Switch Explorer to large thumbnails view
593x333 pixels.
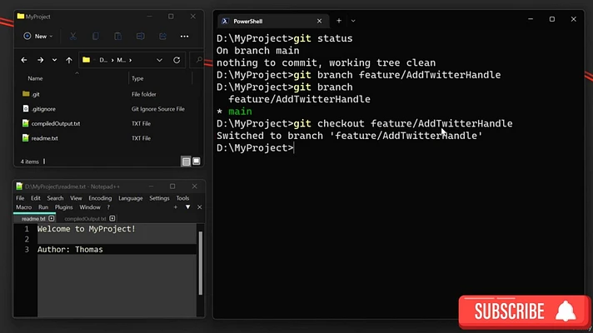tap(197, 162)
